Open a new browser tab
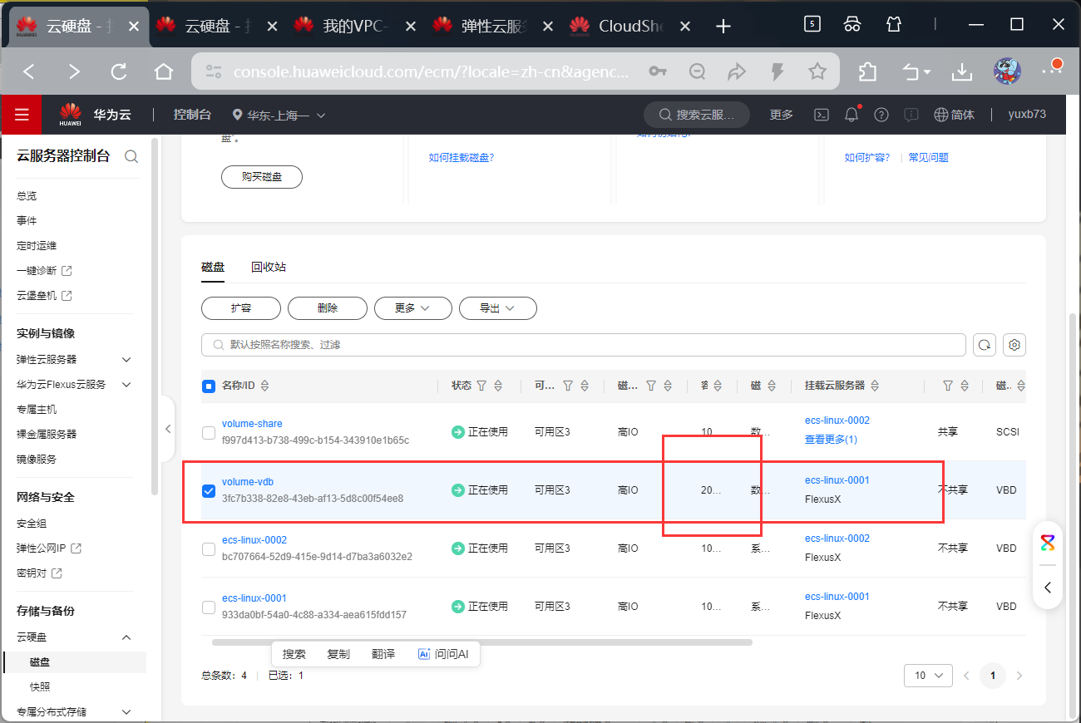The height and width of the screenshot is (723, 1081). [723, 27]
